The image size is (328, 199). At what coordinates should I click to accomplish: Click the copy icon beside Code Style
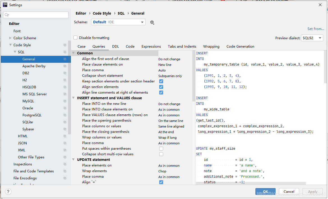(x=65, y=45)
